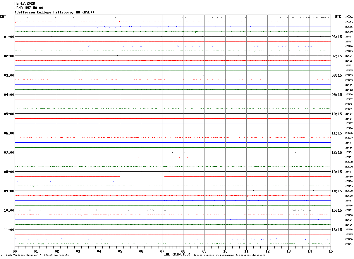Click the DC offset value 25561

pyautogui.click(x=349, y=109)
